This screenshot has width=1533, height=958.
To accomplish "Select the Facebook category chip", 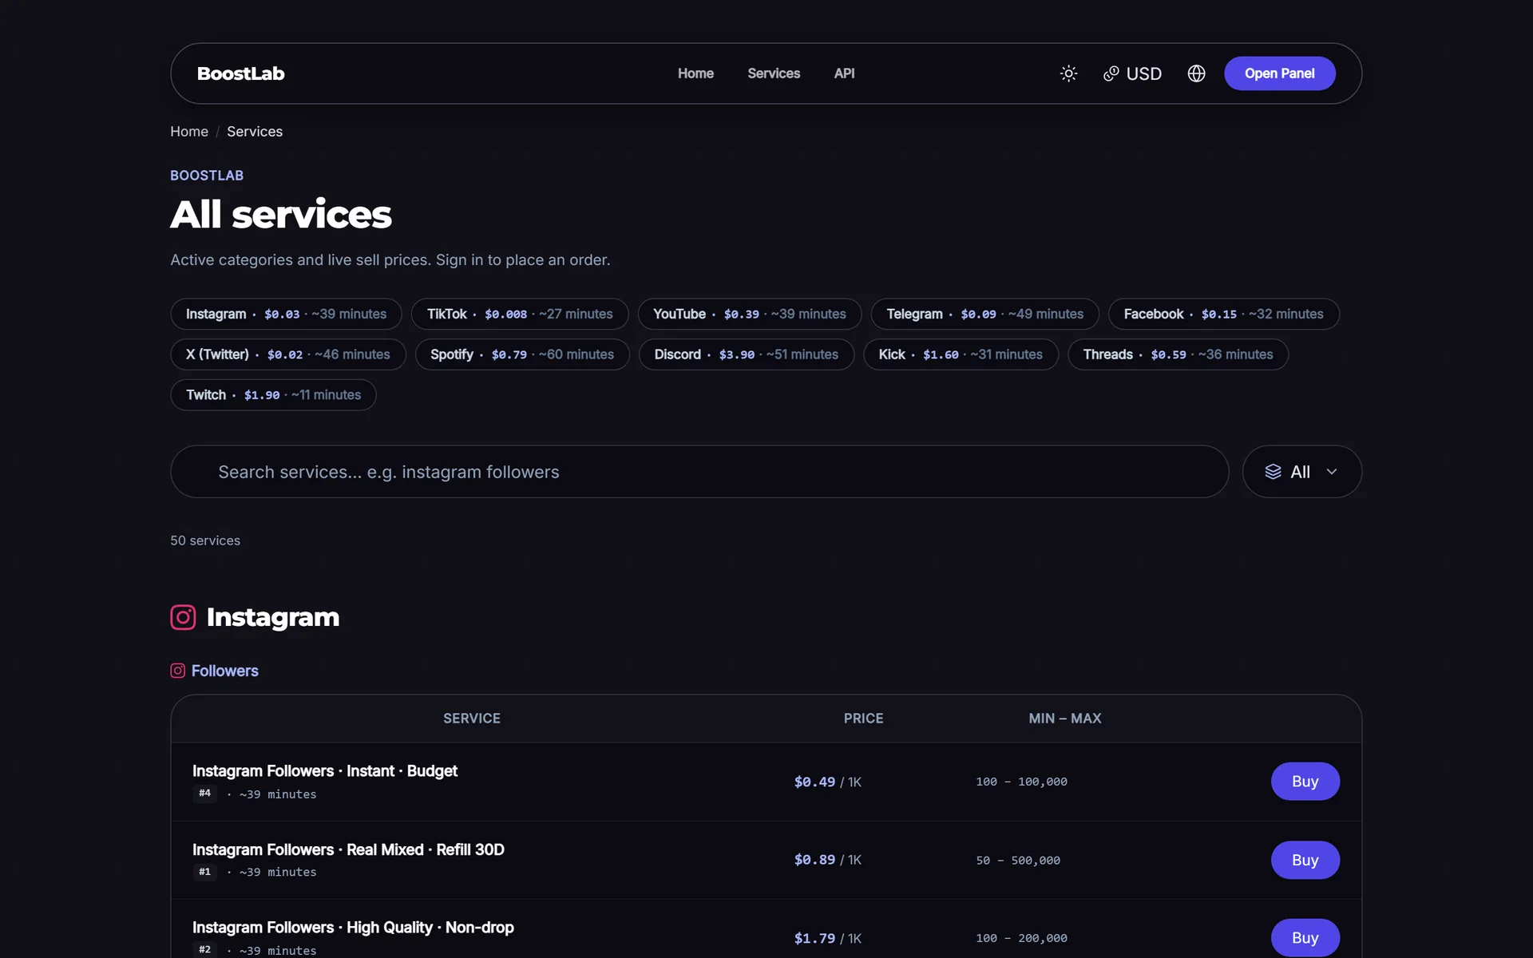I will coord(1223,314).
